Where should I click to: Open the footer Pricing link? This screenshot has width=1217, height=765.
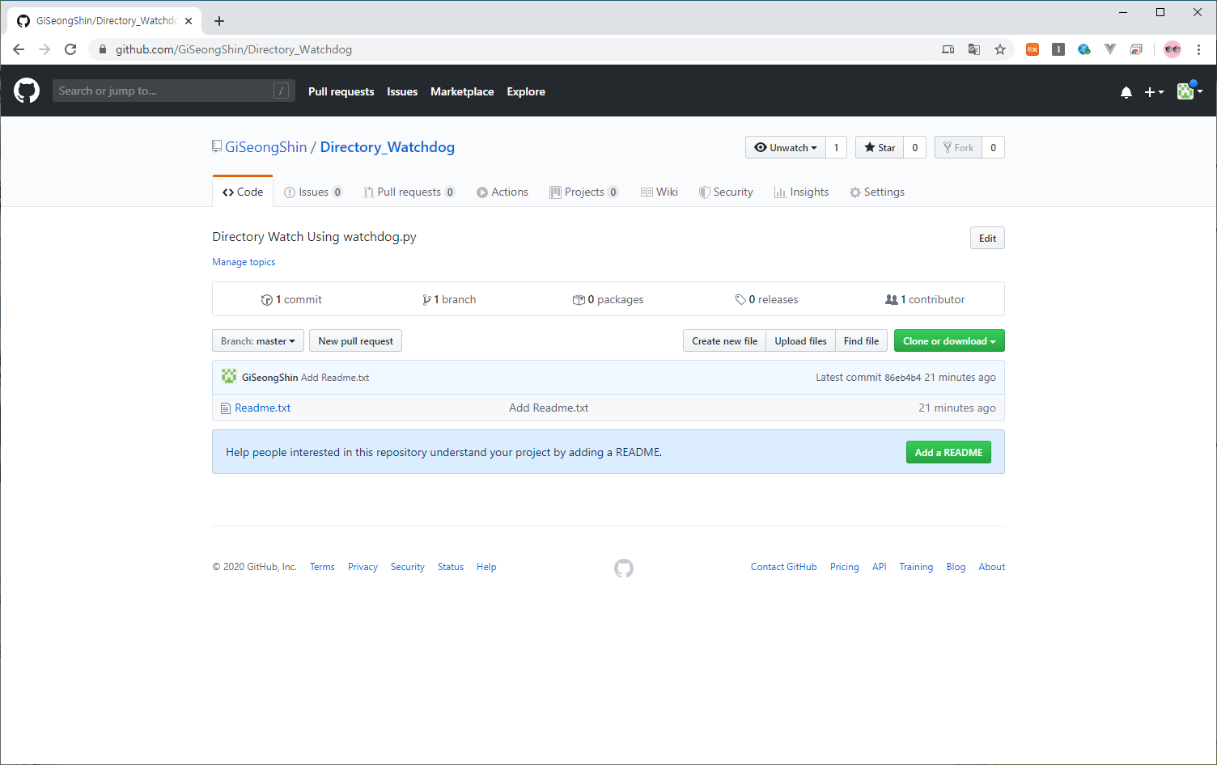tap(844, 567)
